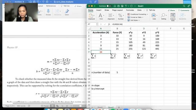Click Dictate microphone in Word ribbon
The image size is (196, 110).
(x=48, y=12)
